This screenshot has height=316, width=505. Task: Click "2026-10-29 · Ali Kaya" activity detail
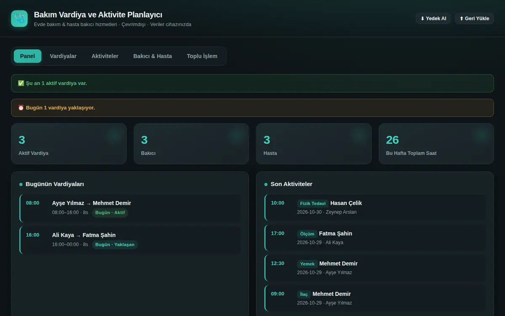(x=320, y=243)
